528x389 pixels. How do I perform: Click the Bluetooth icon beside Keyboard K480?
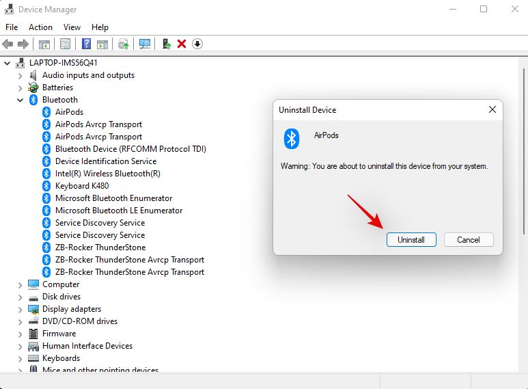pyautogui.click(x=46, y=186)
